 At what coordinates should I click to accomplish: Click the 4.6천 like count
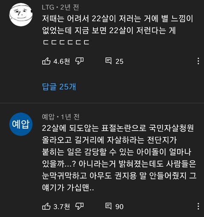pos(62,61)
